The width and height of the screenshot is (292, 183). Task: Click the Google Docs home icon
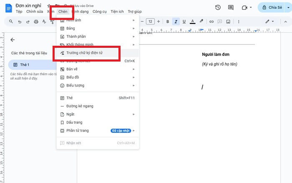(x=8, y=7)
